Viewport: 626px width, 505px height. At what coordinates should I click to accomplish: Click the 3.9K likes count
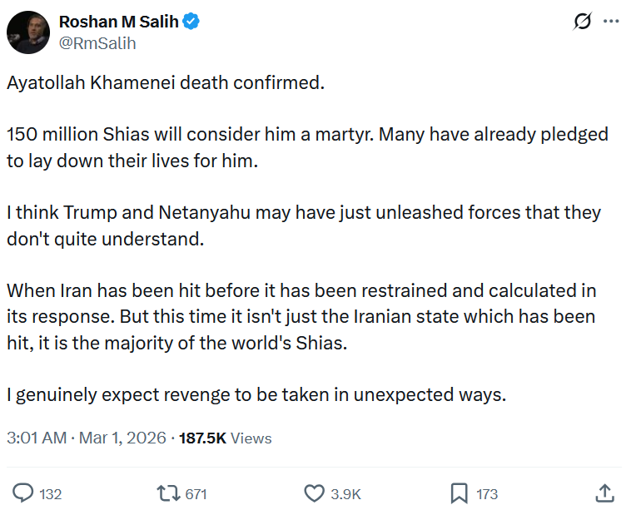(345, 494)
